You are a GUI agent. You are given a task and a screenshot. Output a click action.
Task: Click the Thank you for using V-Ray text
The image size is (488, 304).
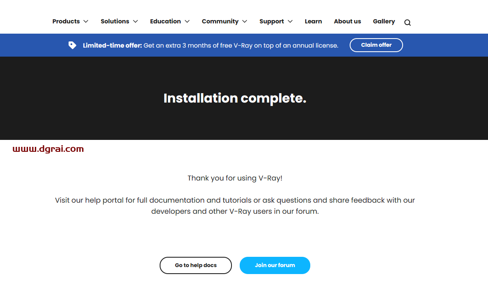(x=235, y=178)
